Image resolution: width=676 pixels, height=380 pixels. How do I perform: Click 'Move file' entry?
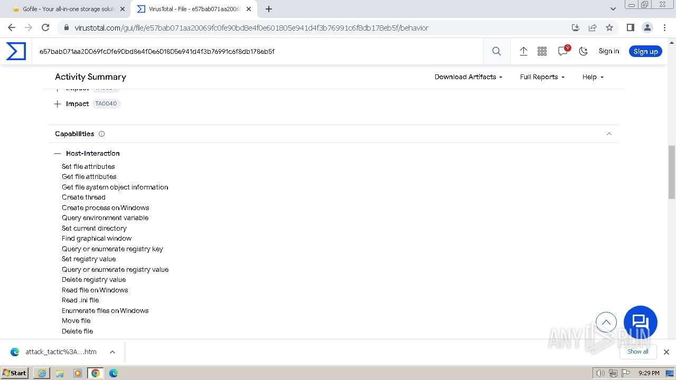76,321
